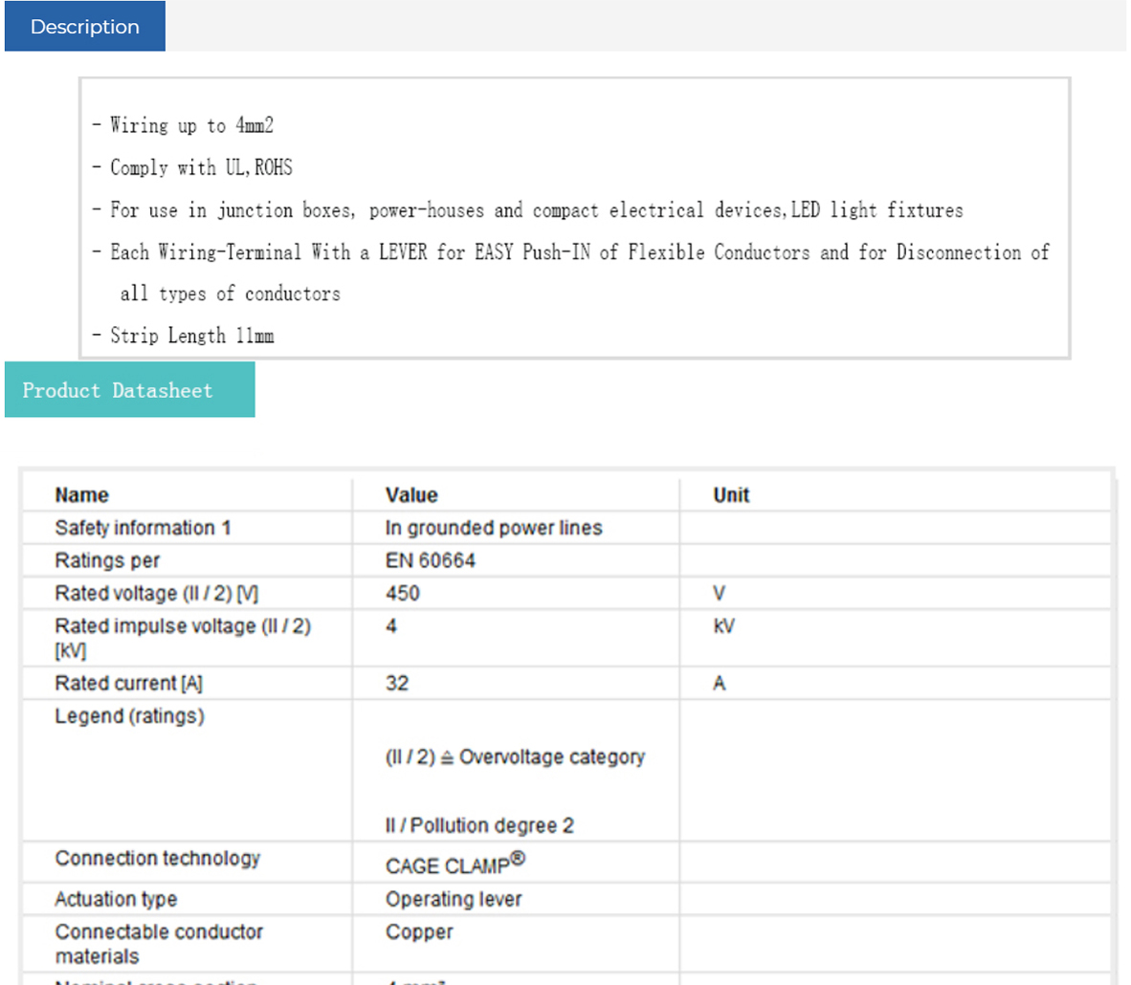The width and height of the screenshot is (1131, 985).
Task: Click the 'Comply with UL, ROHS' text
Action: (200, 167)
